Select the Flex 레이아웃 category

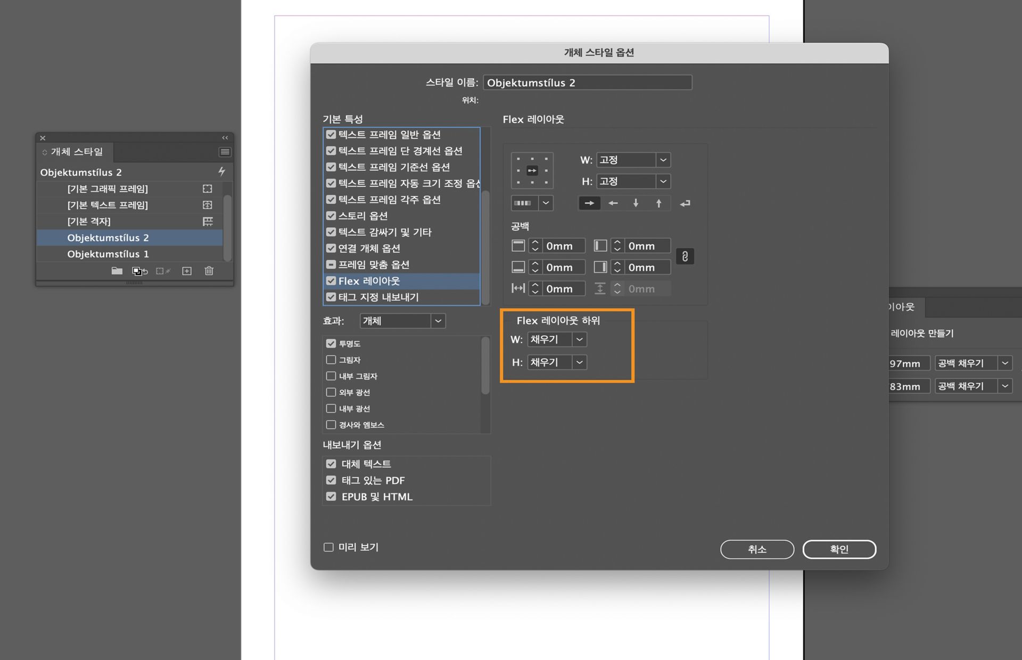click(x=369, y=281)
